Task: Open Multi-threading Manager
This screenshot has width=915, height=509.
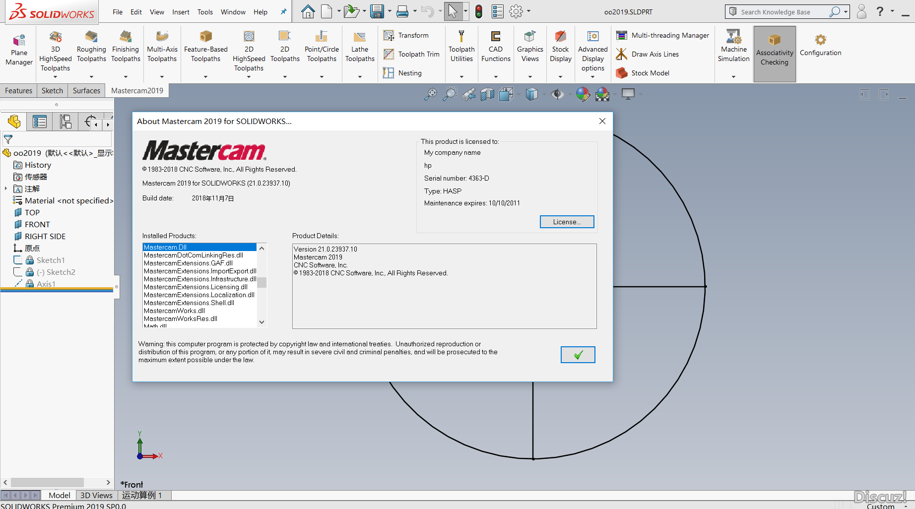Action: coord(663,35)
